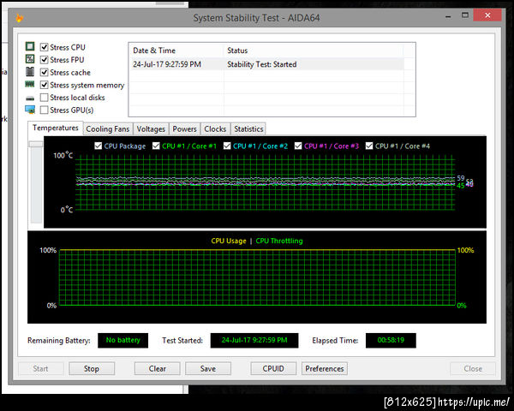514x411 pixels.
Task: Toggle the CPU #1 / Core #2 graph checkbox
Action: pos(227,146)
